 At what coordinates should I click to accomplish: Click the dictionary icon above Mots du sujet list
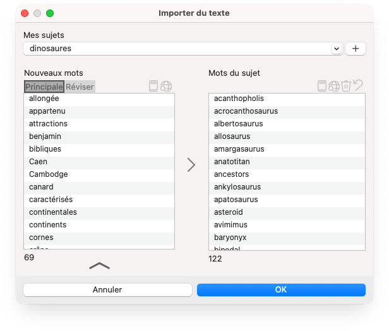[x=322, y=87]
